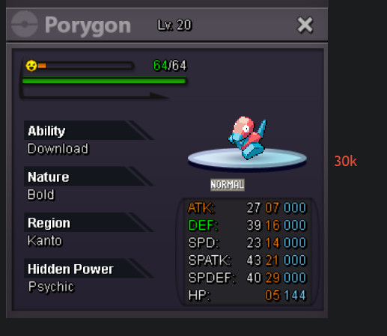The width and height of the screenshot is (387, 336).
Task: Select the Nature header label
Action: click(x=49, y=177)
